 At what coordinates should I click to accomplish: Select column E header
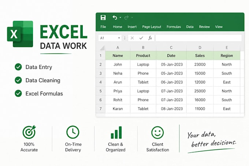click(x=227, y=48)
